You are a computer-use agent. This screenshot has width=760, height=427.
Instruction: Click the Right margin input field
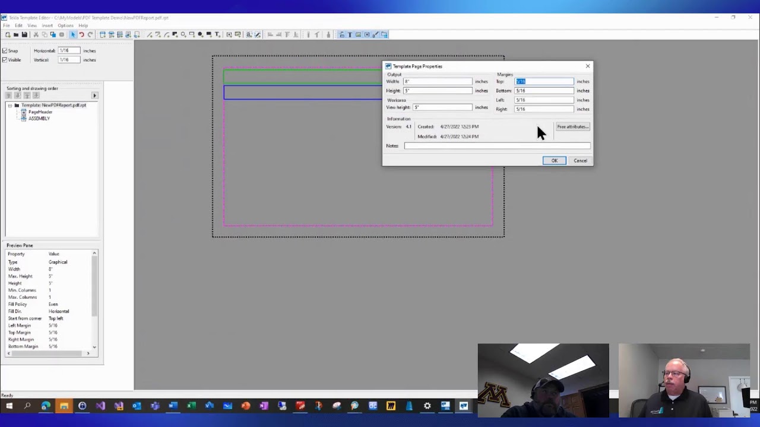(x=544, y=109)
